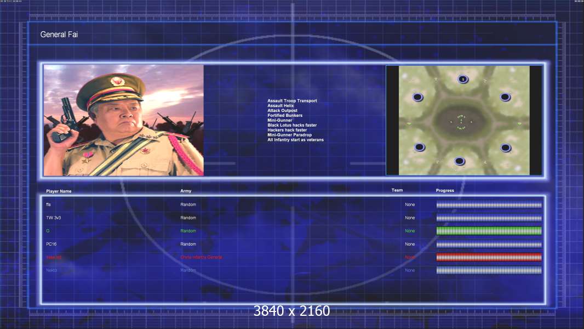Click the green None team value
Screen dimensions: 584x329
point(410,231)
